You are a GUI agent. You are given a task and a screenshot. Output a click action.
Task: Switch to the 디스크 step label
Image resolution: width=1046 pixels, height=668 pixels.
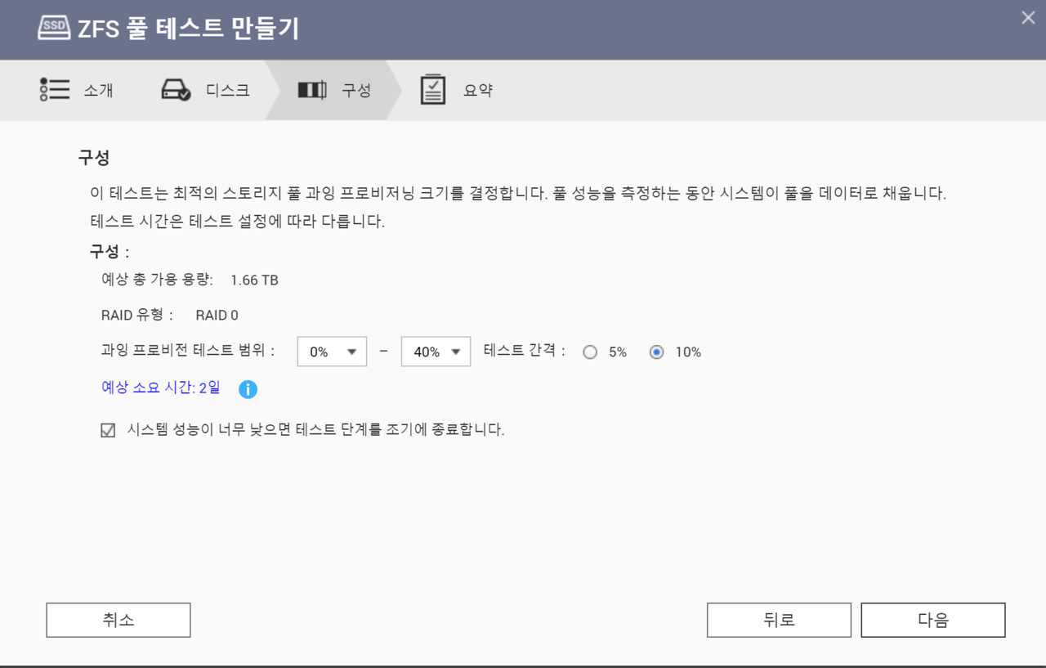pos(227,91)
